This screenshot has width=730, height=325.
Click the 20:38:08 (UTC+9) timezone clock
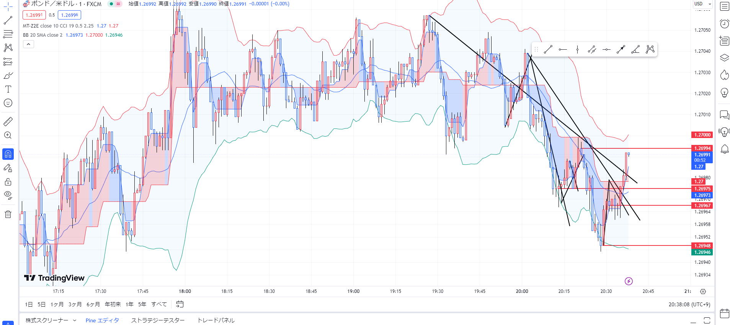pos(689,304)
